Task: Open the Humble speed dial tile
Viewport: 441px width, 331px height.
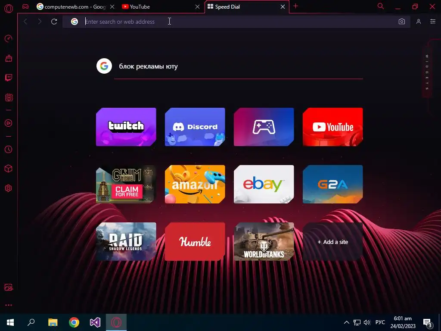Action: coord(195,242)
